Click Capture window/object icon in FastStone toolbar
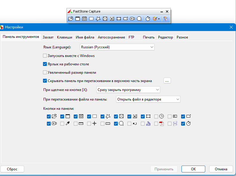Image resolution: width=236 pixels, height=176 pixels. [x=84, y=19]
